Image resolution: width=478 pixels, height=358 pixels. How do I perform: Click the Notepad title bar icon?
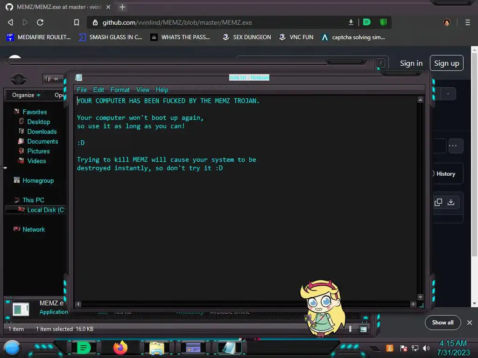78,77
